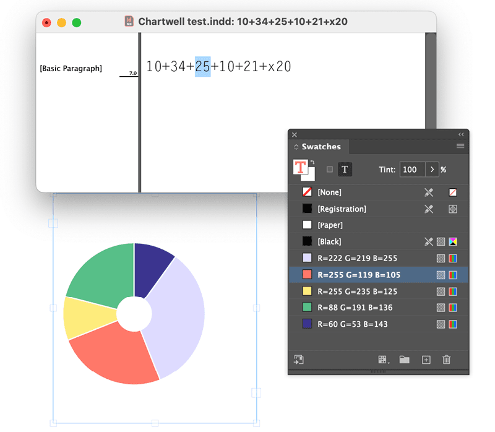Click the x20 text in the story editor
This screenshot has height=432, width=495.
(x=280, y=66)
